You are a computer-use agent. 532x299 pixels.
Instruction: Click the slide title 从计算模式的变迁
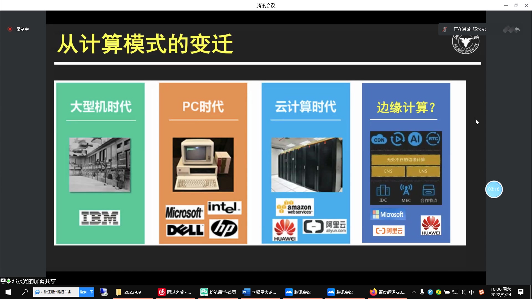145,44
